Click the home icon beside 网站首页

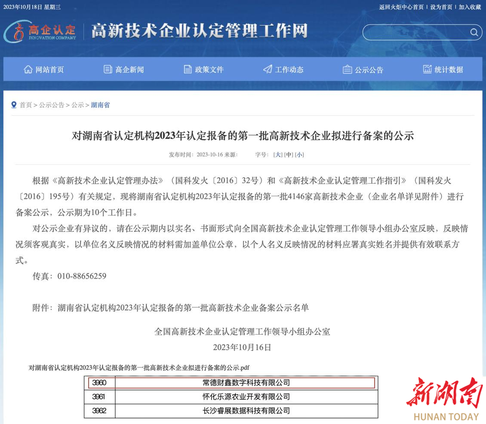pos(28,69)
